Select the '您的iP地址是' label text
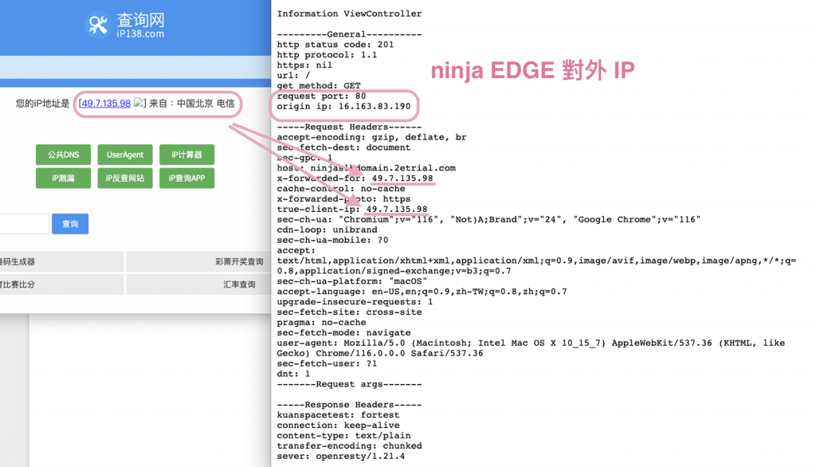Image resolution: width=816 pixels, height=467 pixels. pos(42,103)
